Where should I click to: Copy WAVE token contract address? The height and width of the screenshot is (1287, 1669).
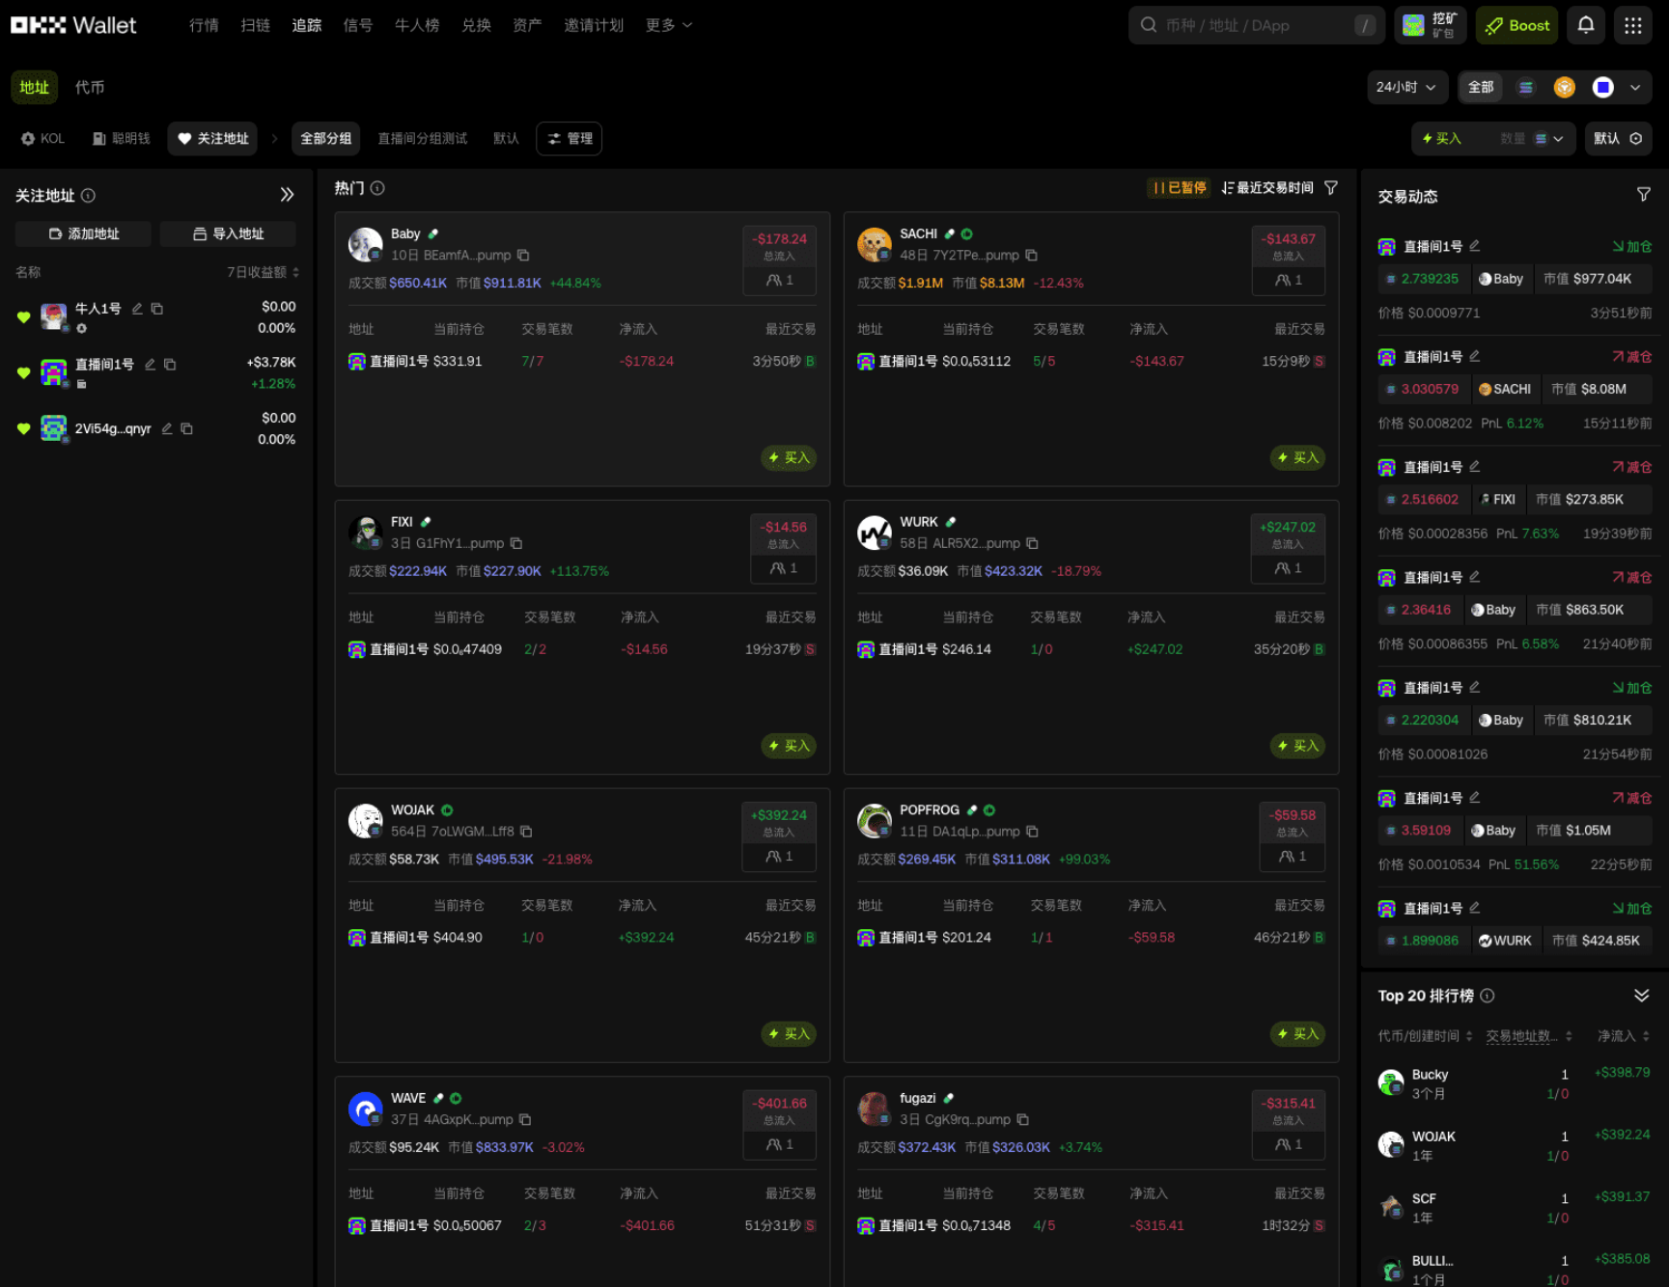[x=525, y=1119]
